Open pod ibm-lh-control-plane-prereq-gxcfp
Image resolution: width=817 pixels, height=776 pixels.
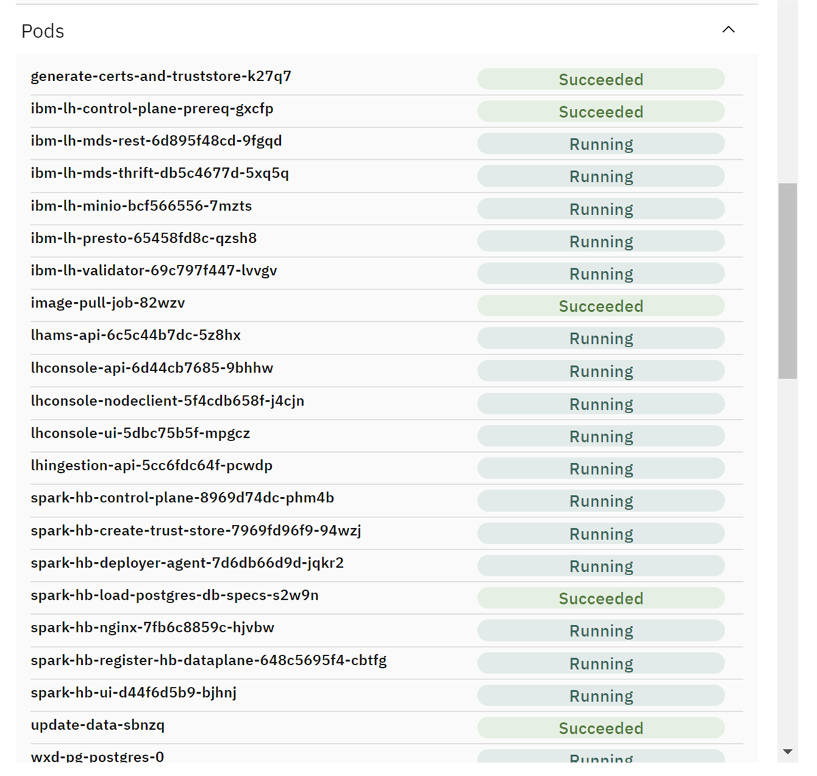[x=152, y=109]
